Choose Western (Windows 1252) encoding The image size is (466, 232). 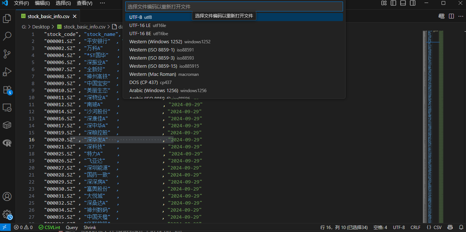click(x=234, y=41)
